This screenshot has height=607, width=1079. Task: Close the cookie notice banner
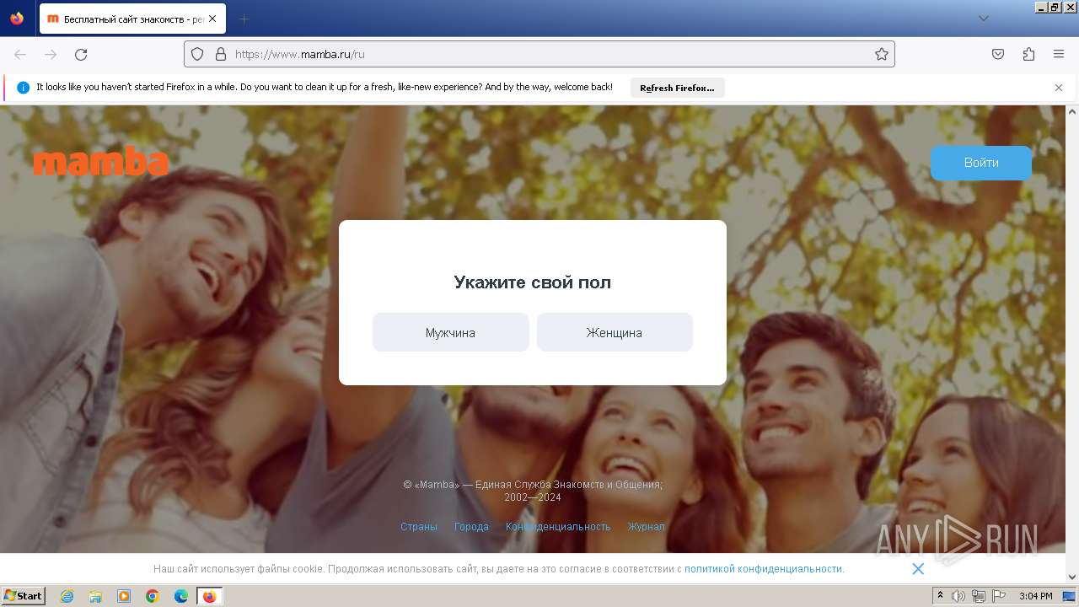pos(918,569)
